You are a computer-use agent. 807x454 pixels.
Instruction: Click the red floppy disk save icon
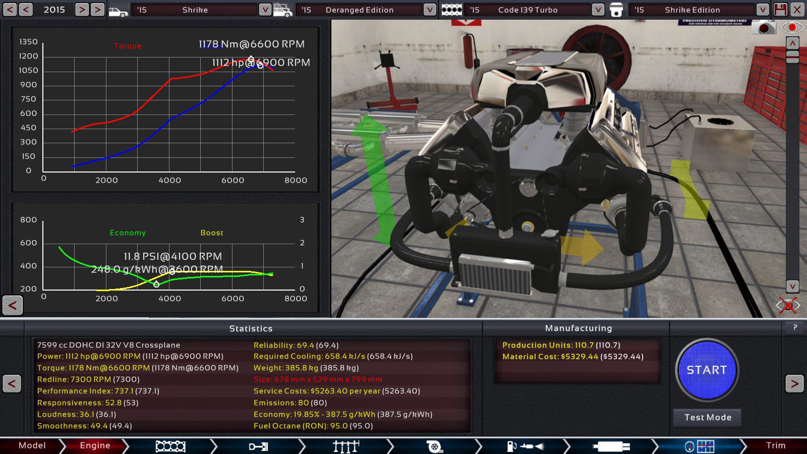coord(780,10)
